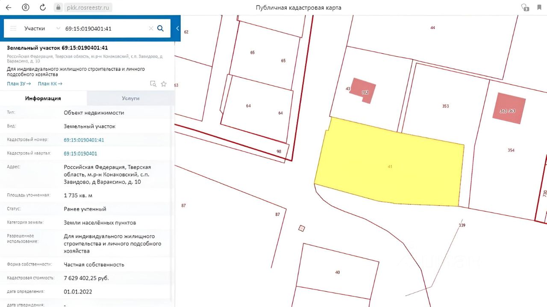
Task: Open the hamburger menu in search bar
Action: 13,28
